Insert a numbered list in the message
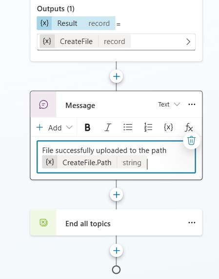This screenshot has height=279, width=219. 148,127
